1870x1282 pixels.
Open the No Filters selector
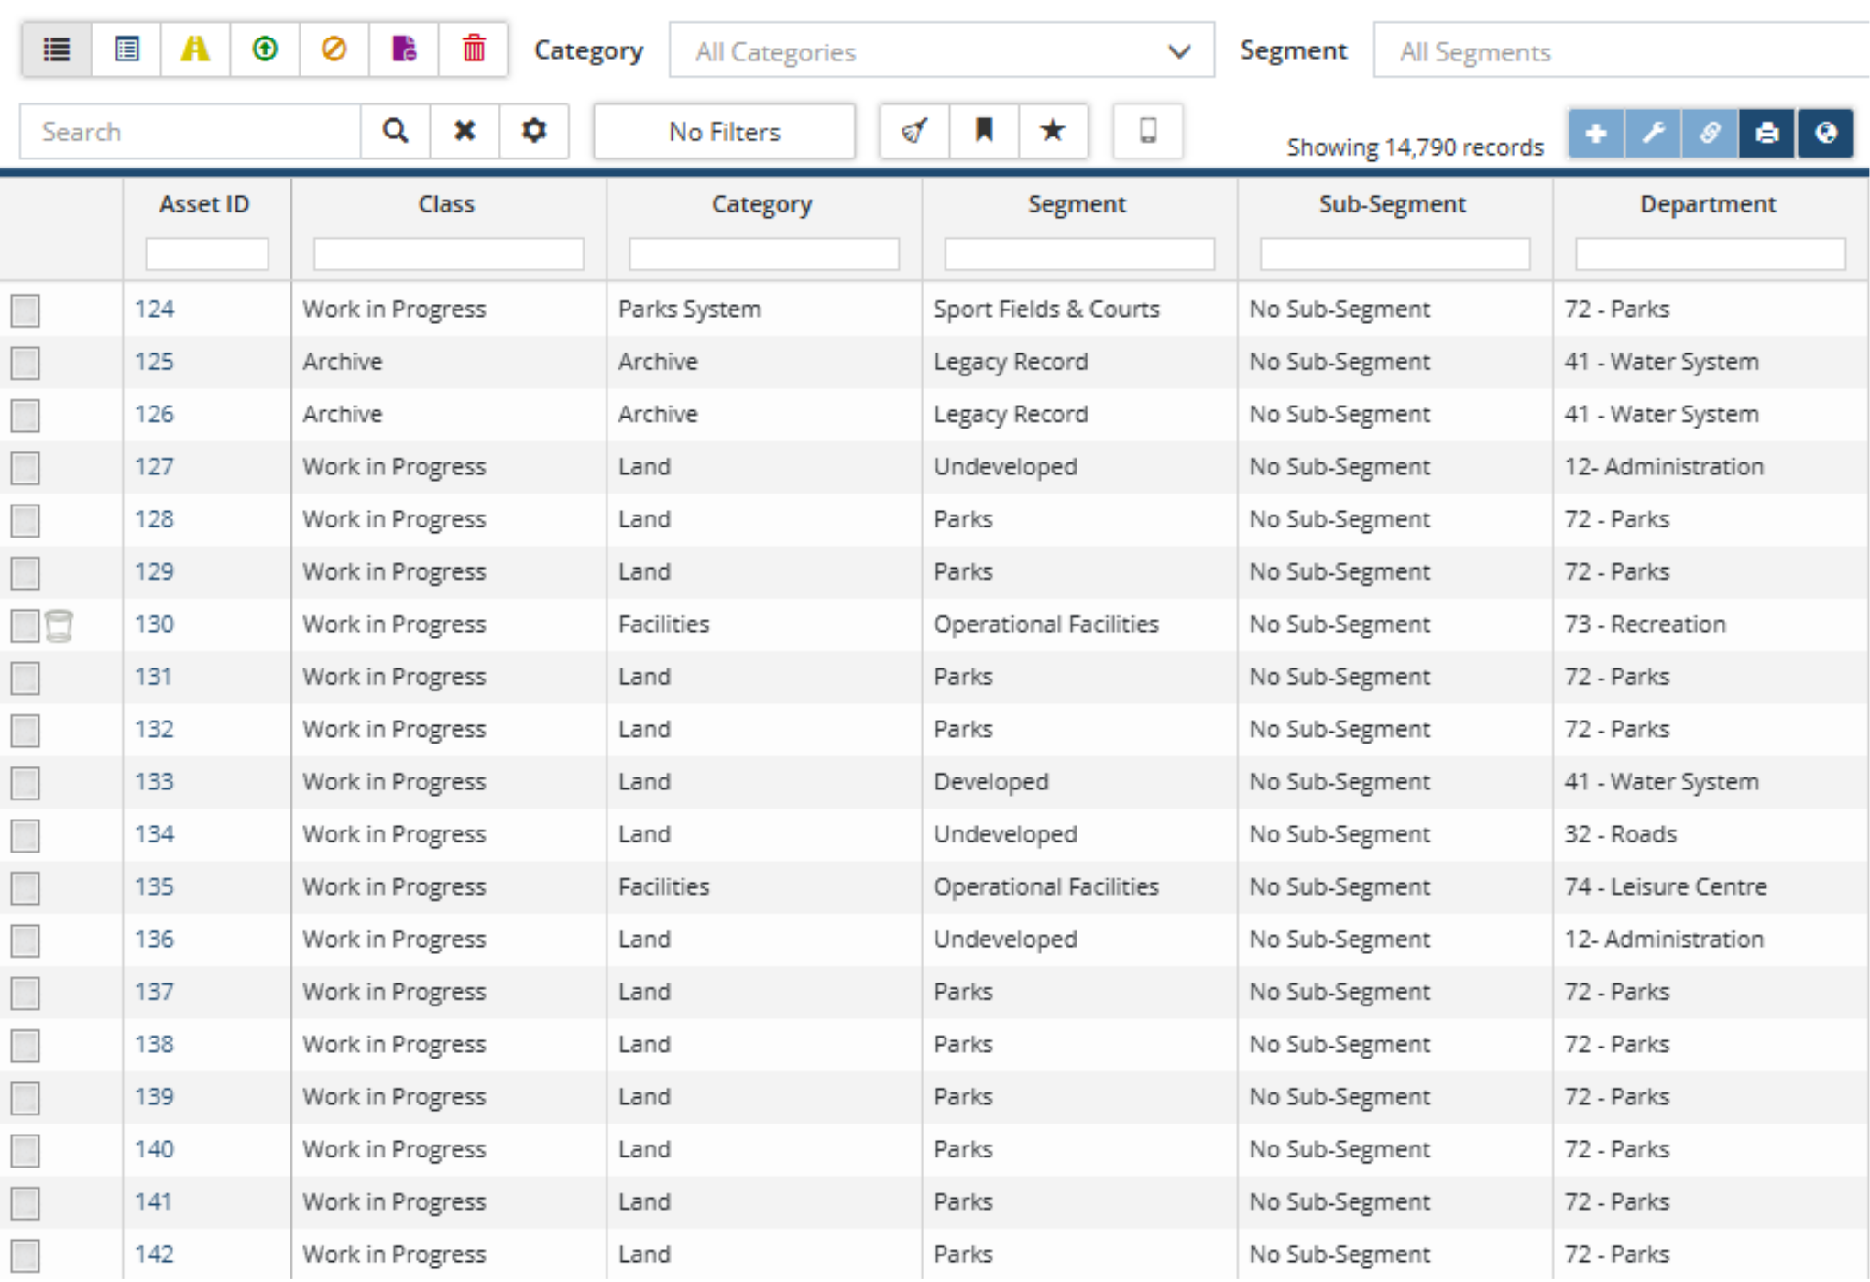tap(725, 131)
